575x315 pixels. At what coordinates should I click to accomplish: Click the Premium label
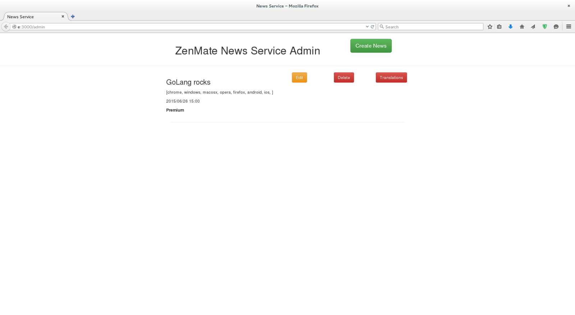pos(175,110)
